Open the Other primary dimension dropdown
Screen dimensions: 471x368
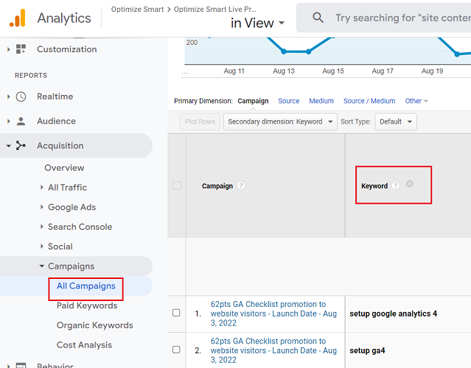click(416, 101)
